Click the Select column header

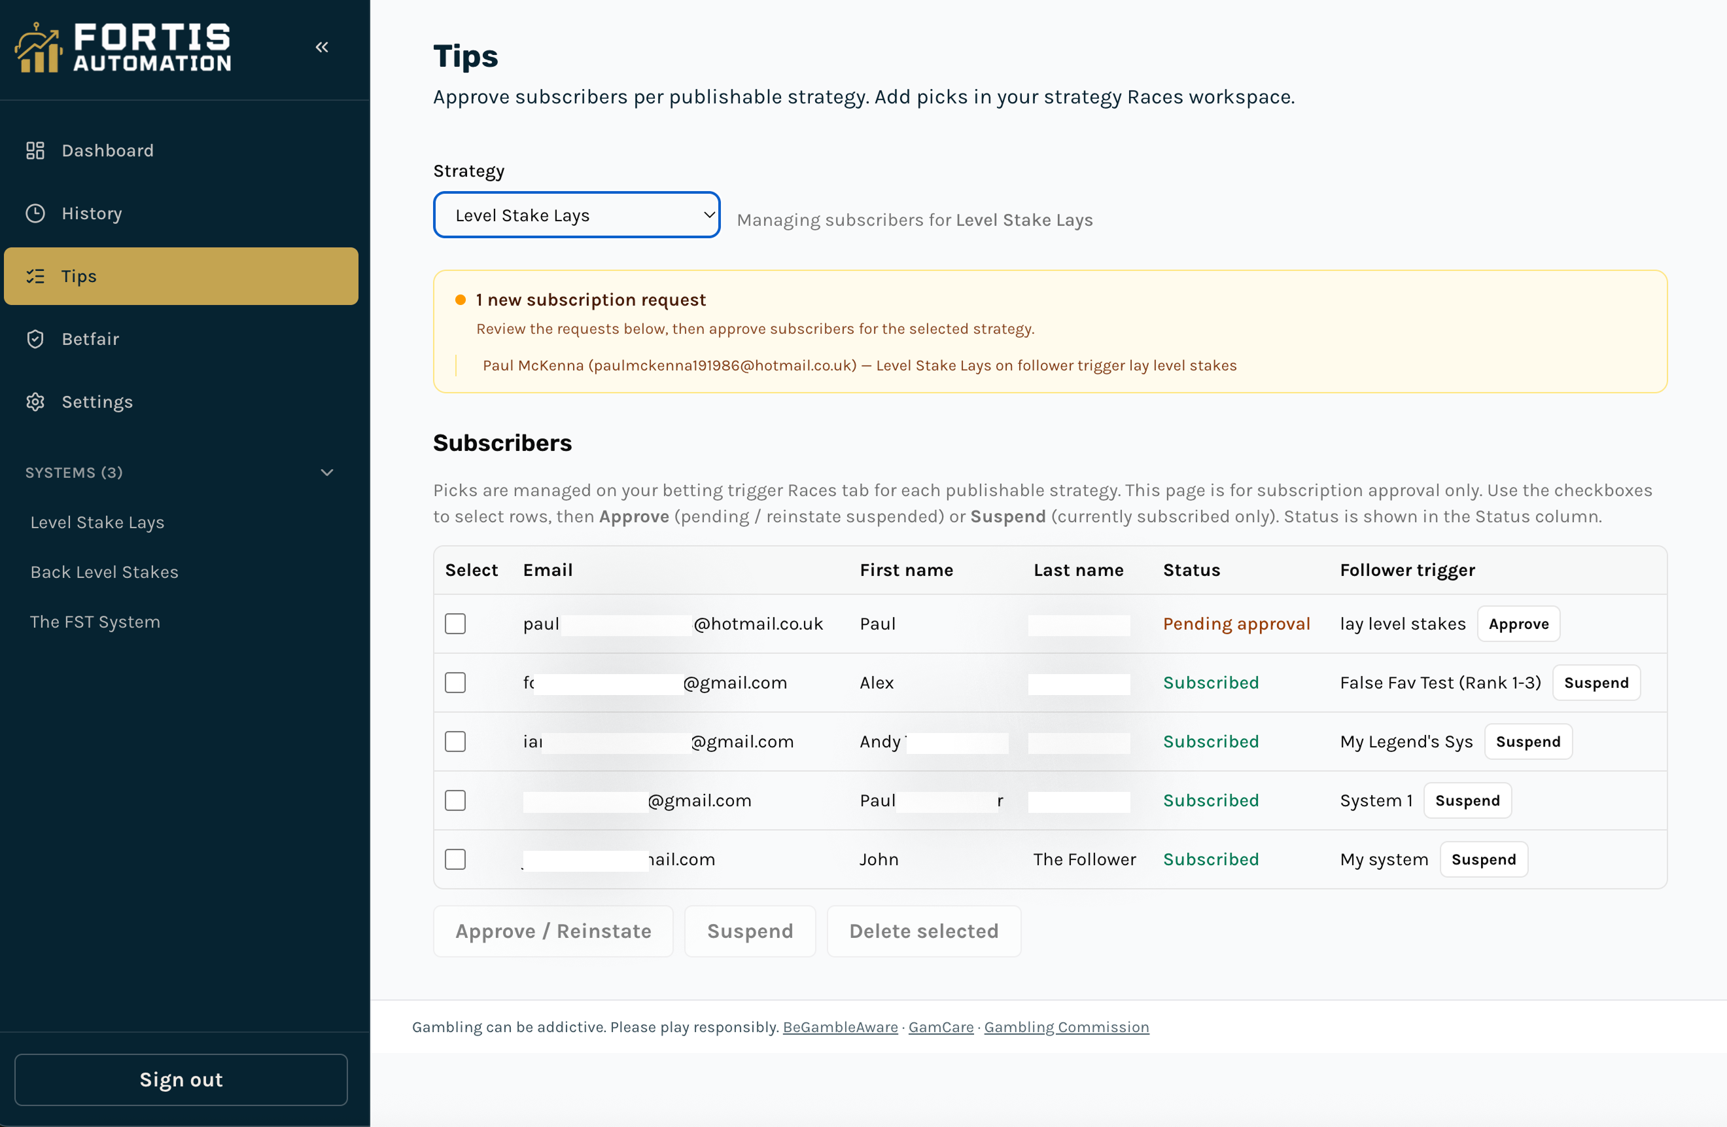pyautogui.click(x=472, y=570)
